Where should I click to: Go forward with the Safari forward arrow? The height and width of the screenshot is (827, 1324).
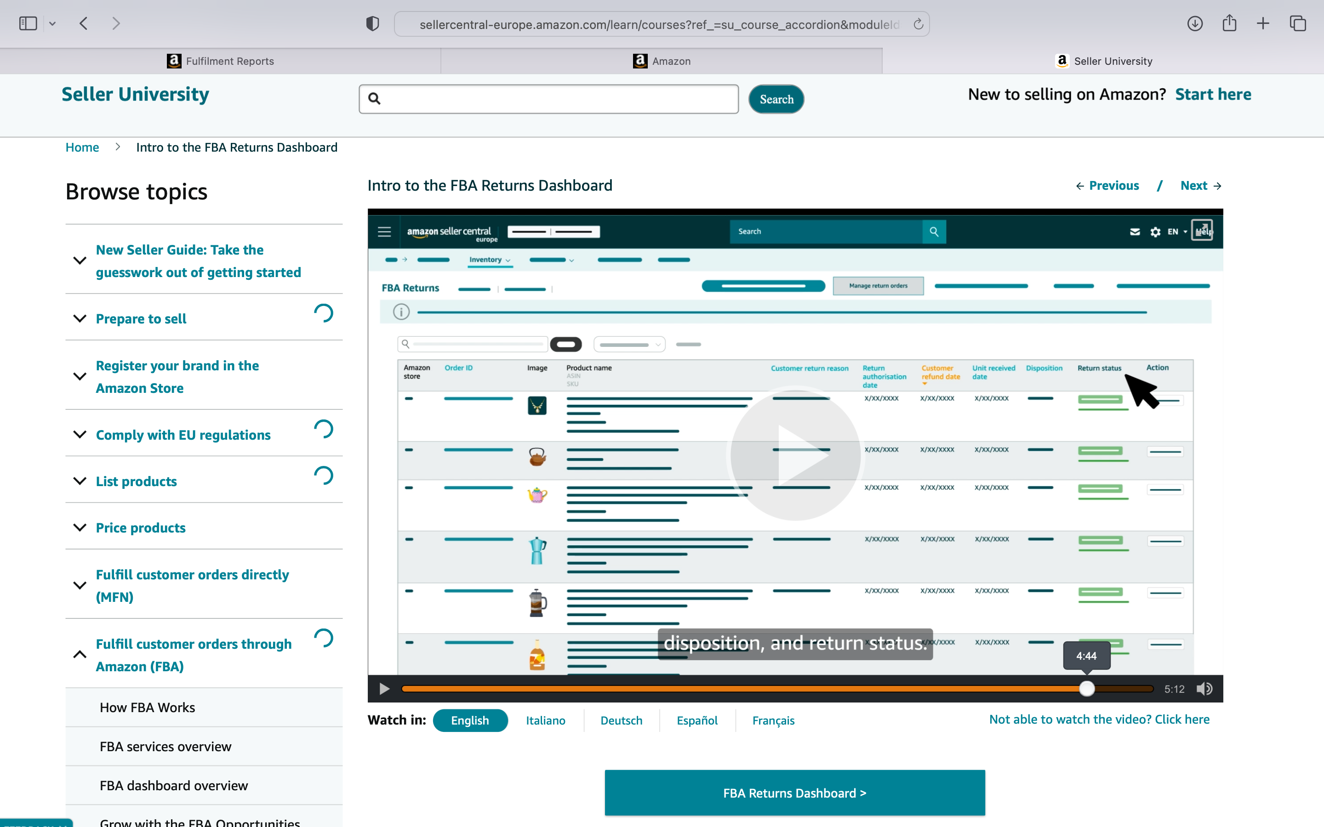pos(115,23)
